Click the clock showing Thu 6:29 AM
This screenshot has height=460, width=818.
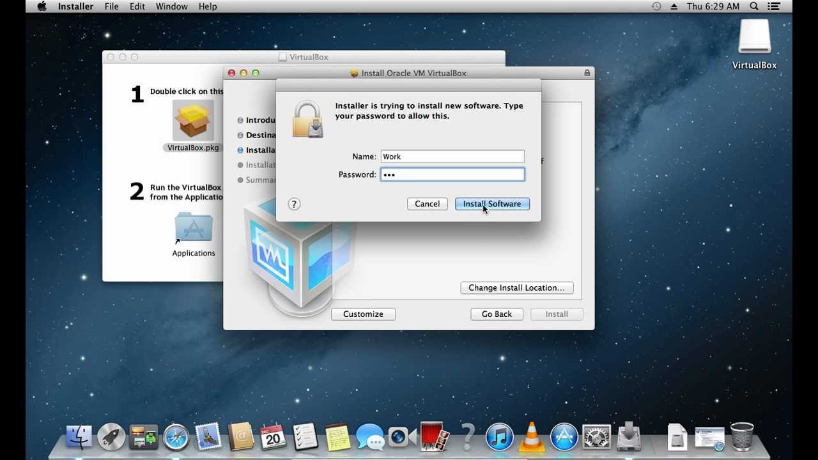click(x=713, y=6)
